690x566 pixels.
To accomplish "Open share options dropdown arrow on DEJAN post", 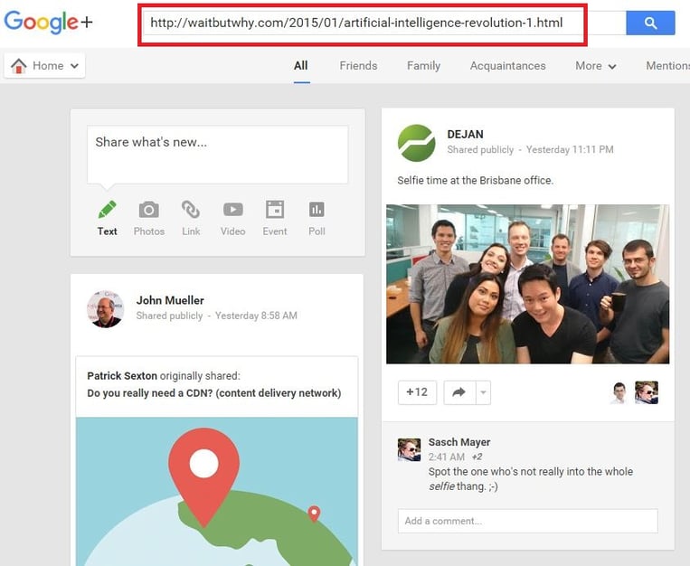I will tap(483, 392).
